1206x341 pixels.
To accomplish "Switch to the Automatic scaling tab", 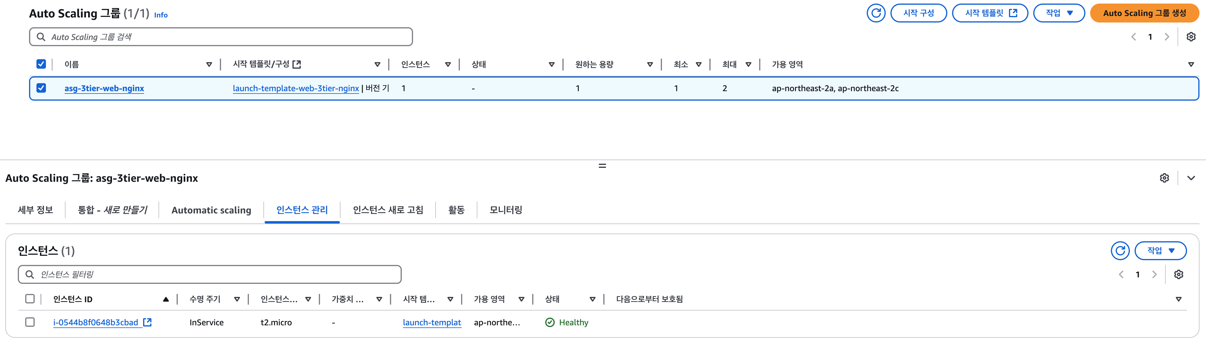I will [211, 210].
